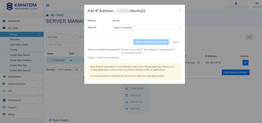This screenshot has width=262, height=123.
Task: Click the user profile icon
Action: point(236,3)
